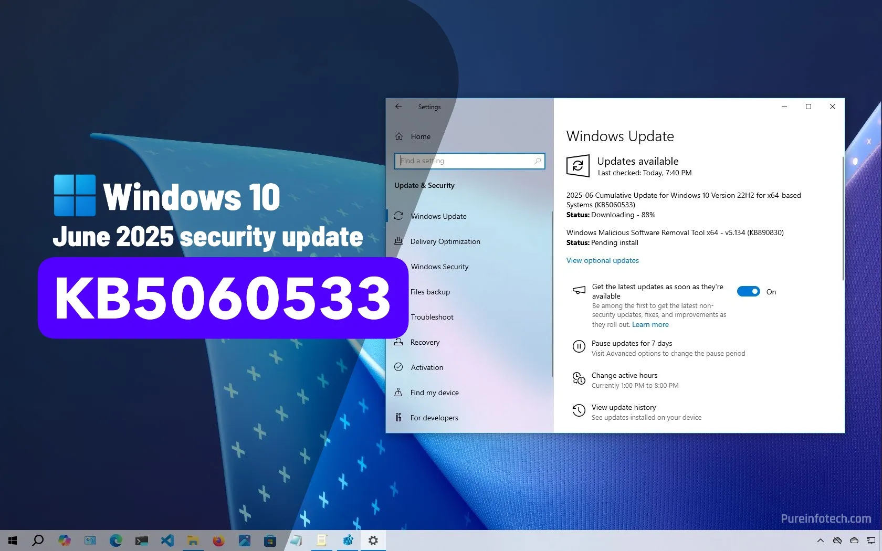Open the View optional updates link

click(602, 260)
